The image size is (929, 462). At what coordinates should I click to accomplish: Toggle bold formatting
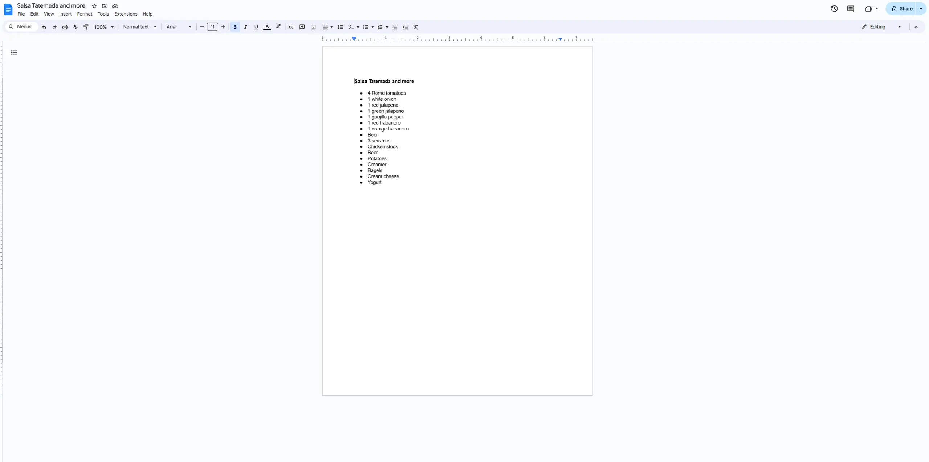pyautogui.click(x=235, y=27)
